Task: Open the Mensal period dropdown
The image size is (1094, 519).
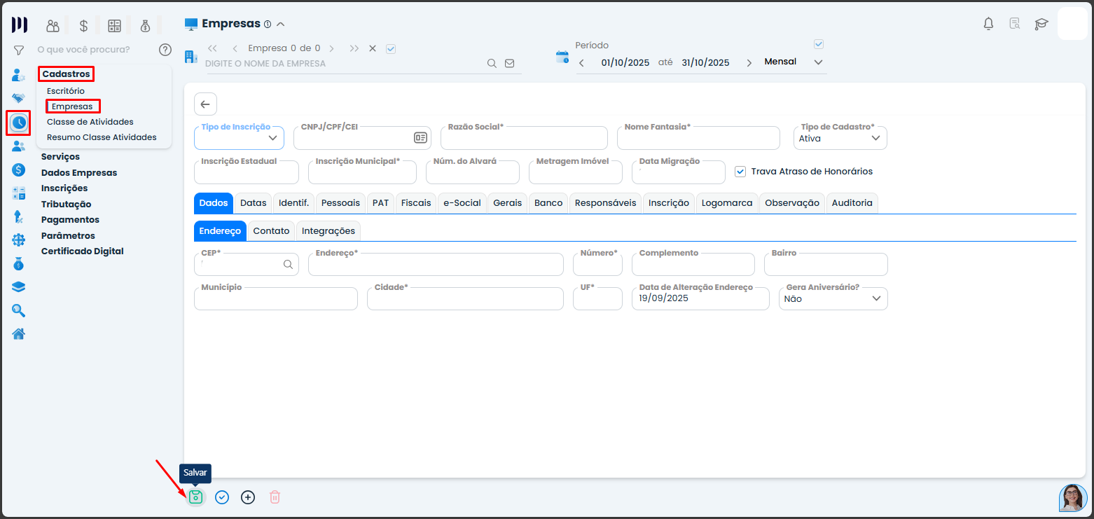Action: coord(794,62)
